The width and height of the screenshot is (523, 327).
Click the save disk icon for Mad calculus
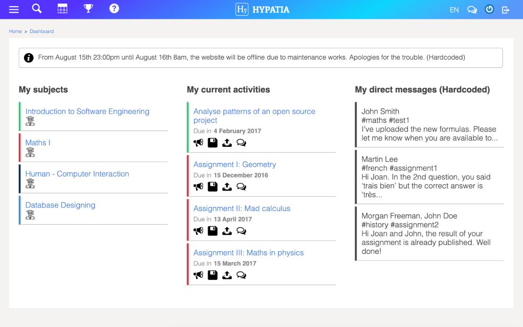[x=212, y=231]
